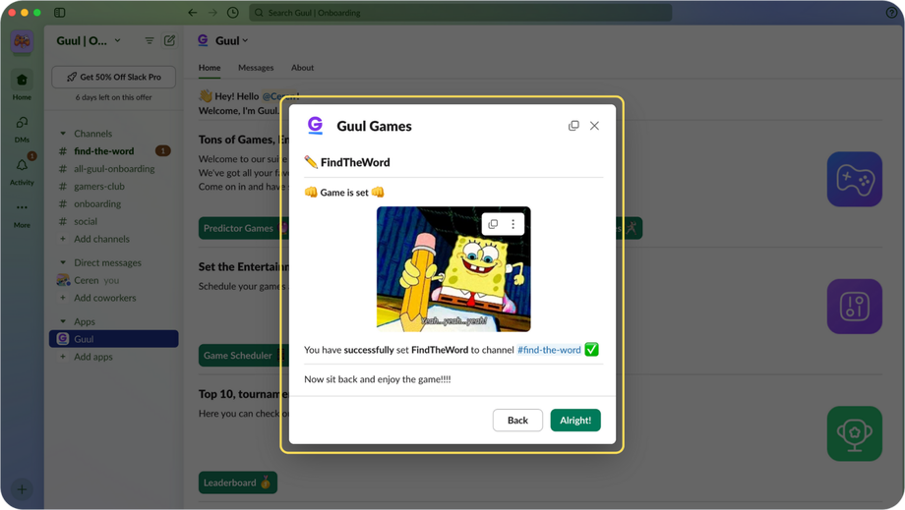Open the Guul app header dropdown
This screenshot has width=905, height=510.
pyautogui.click(x=231, y=40)
